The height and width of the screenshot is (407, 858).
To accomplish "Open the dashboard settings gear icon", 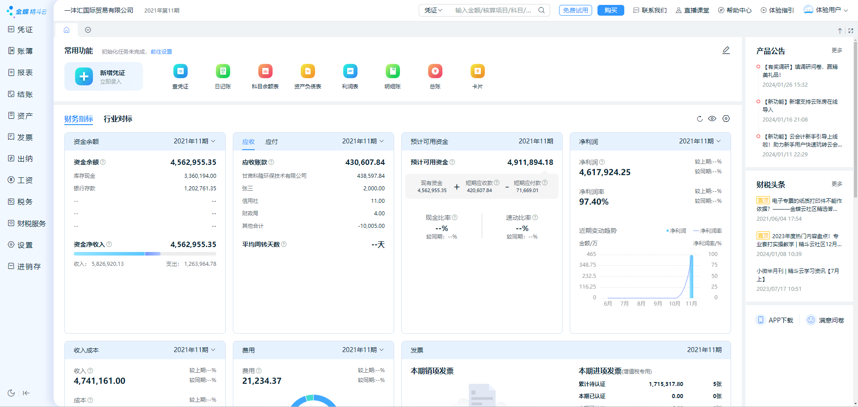I will click(726, 118).
